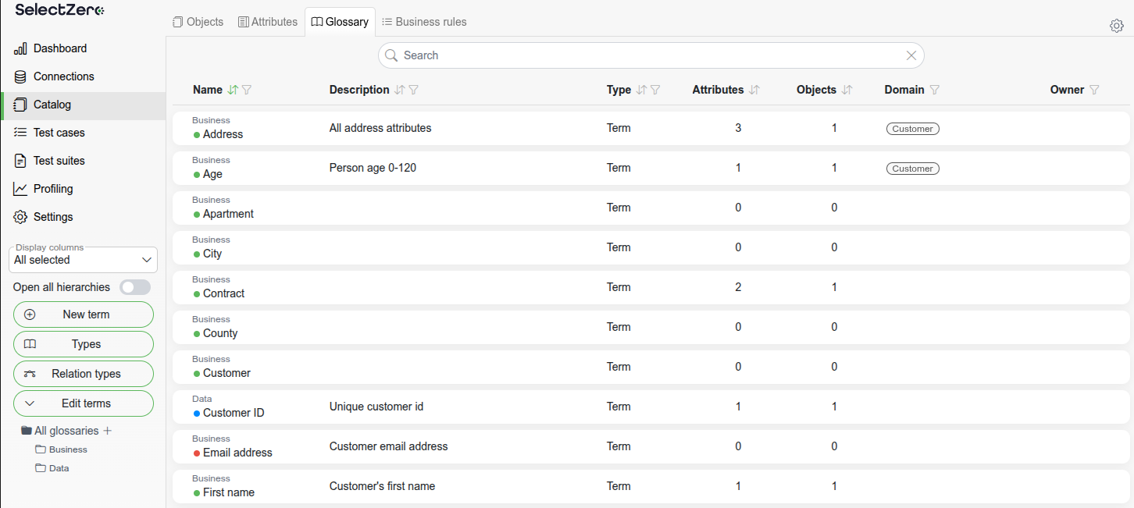Add a new glossary with the plus icon
Viewport: 1134px width, 508px height.
[x=108, y=431]
